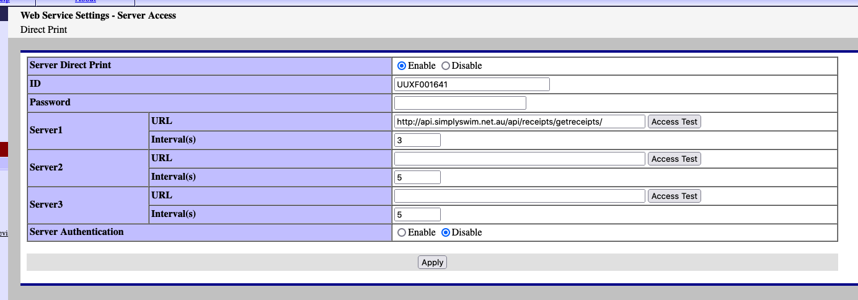858x300 pixels.
Task: Click the Server2 Interval(s) field
Action: [x=417, y=177]
